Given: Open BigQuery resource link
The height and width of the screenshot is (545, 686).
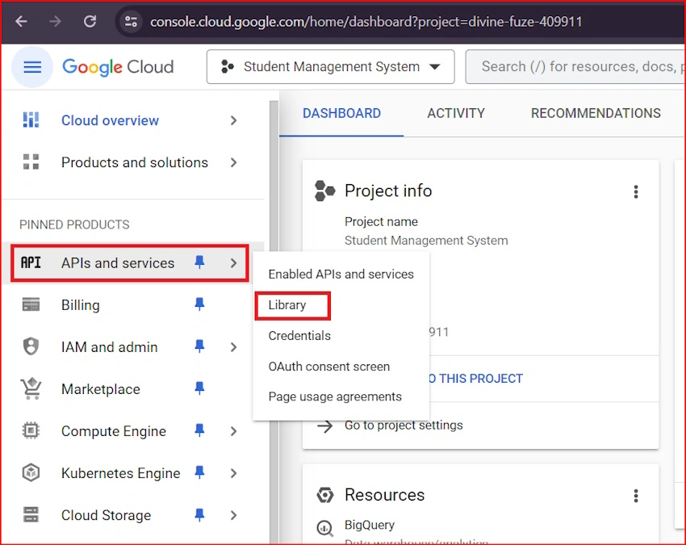Looking at the screenshot, I should 370,525.
